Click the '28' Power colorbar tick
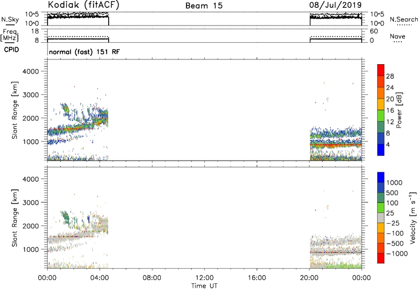This screenshot has height=289, width=418. pos(390,76)
